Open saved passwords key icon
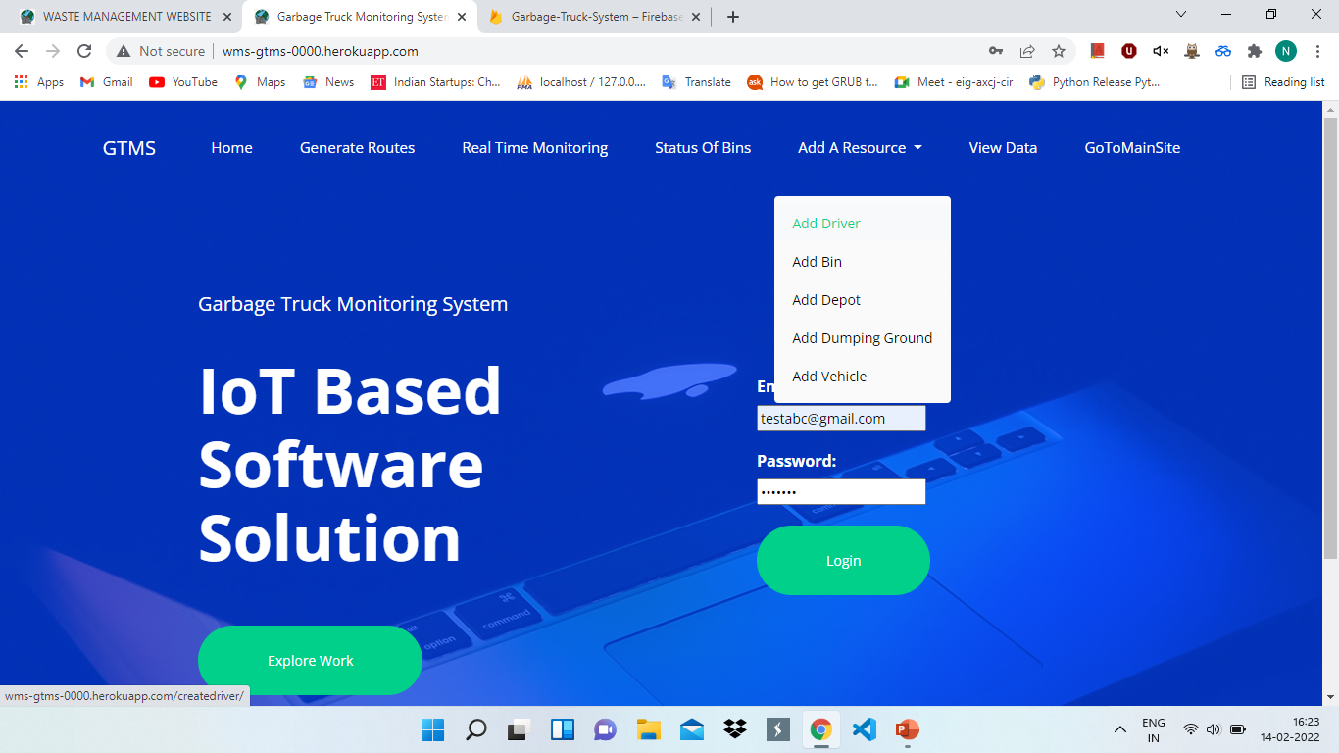The width and height of the screenshot is (1339, 753). (x=996, y=51)
